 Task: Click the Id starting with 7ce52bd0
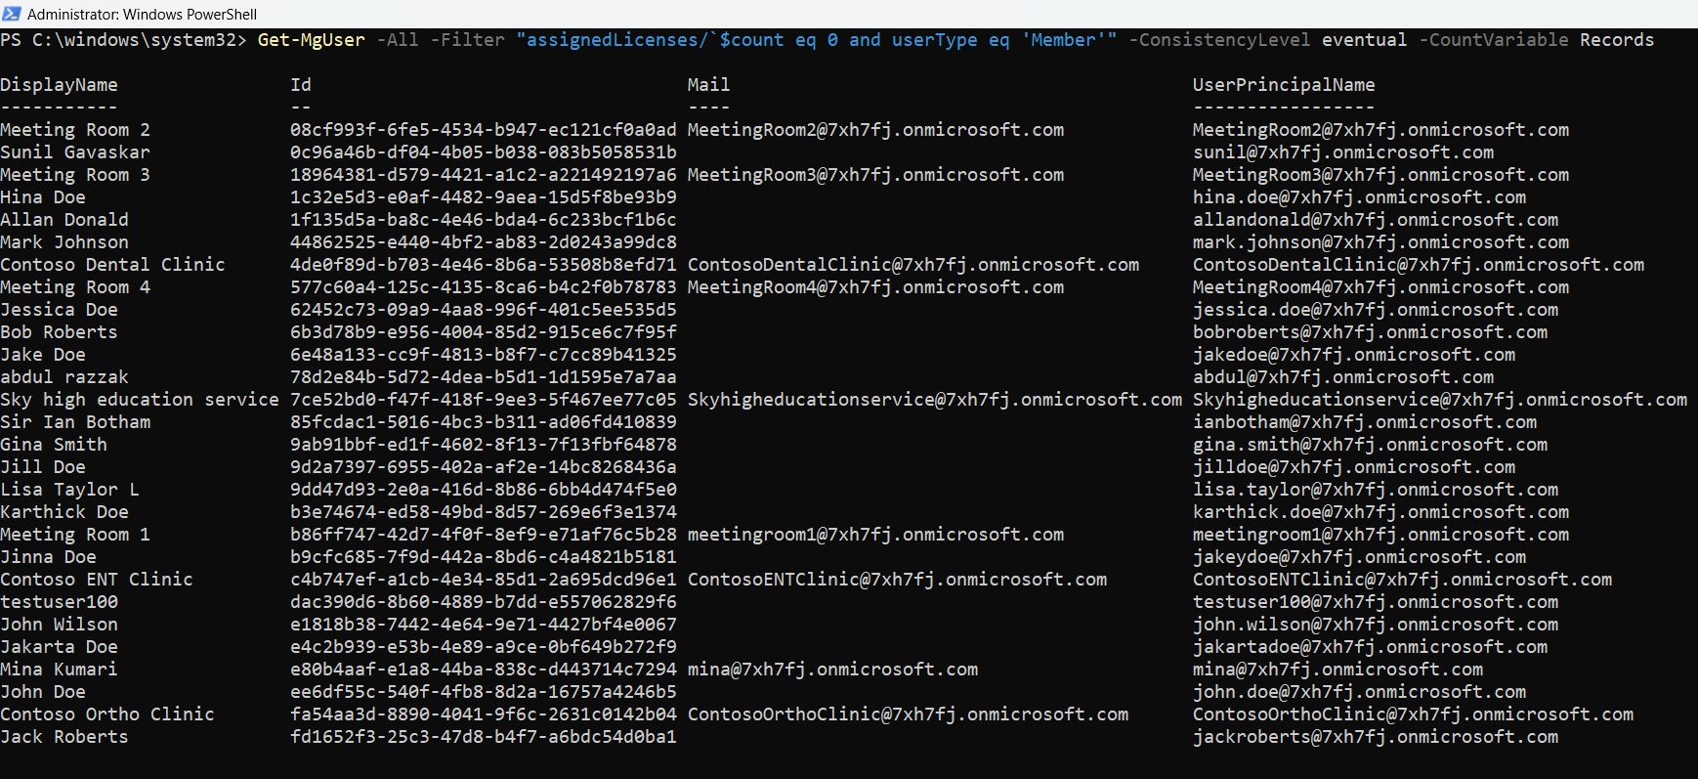coord(484,400)
